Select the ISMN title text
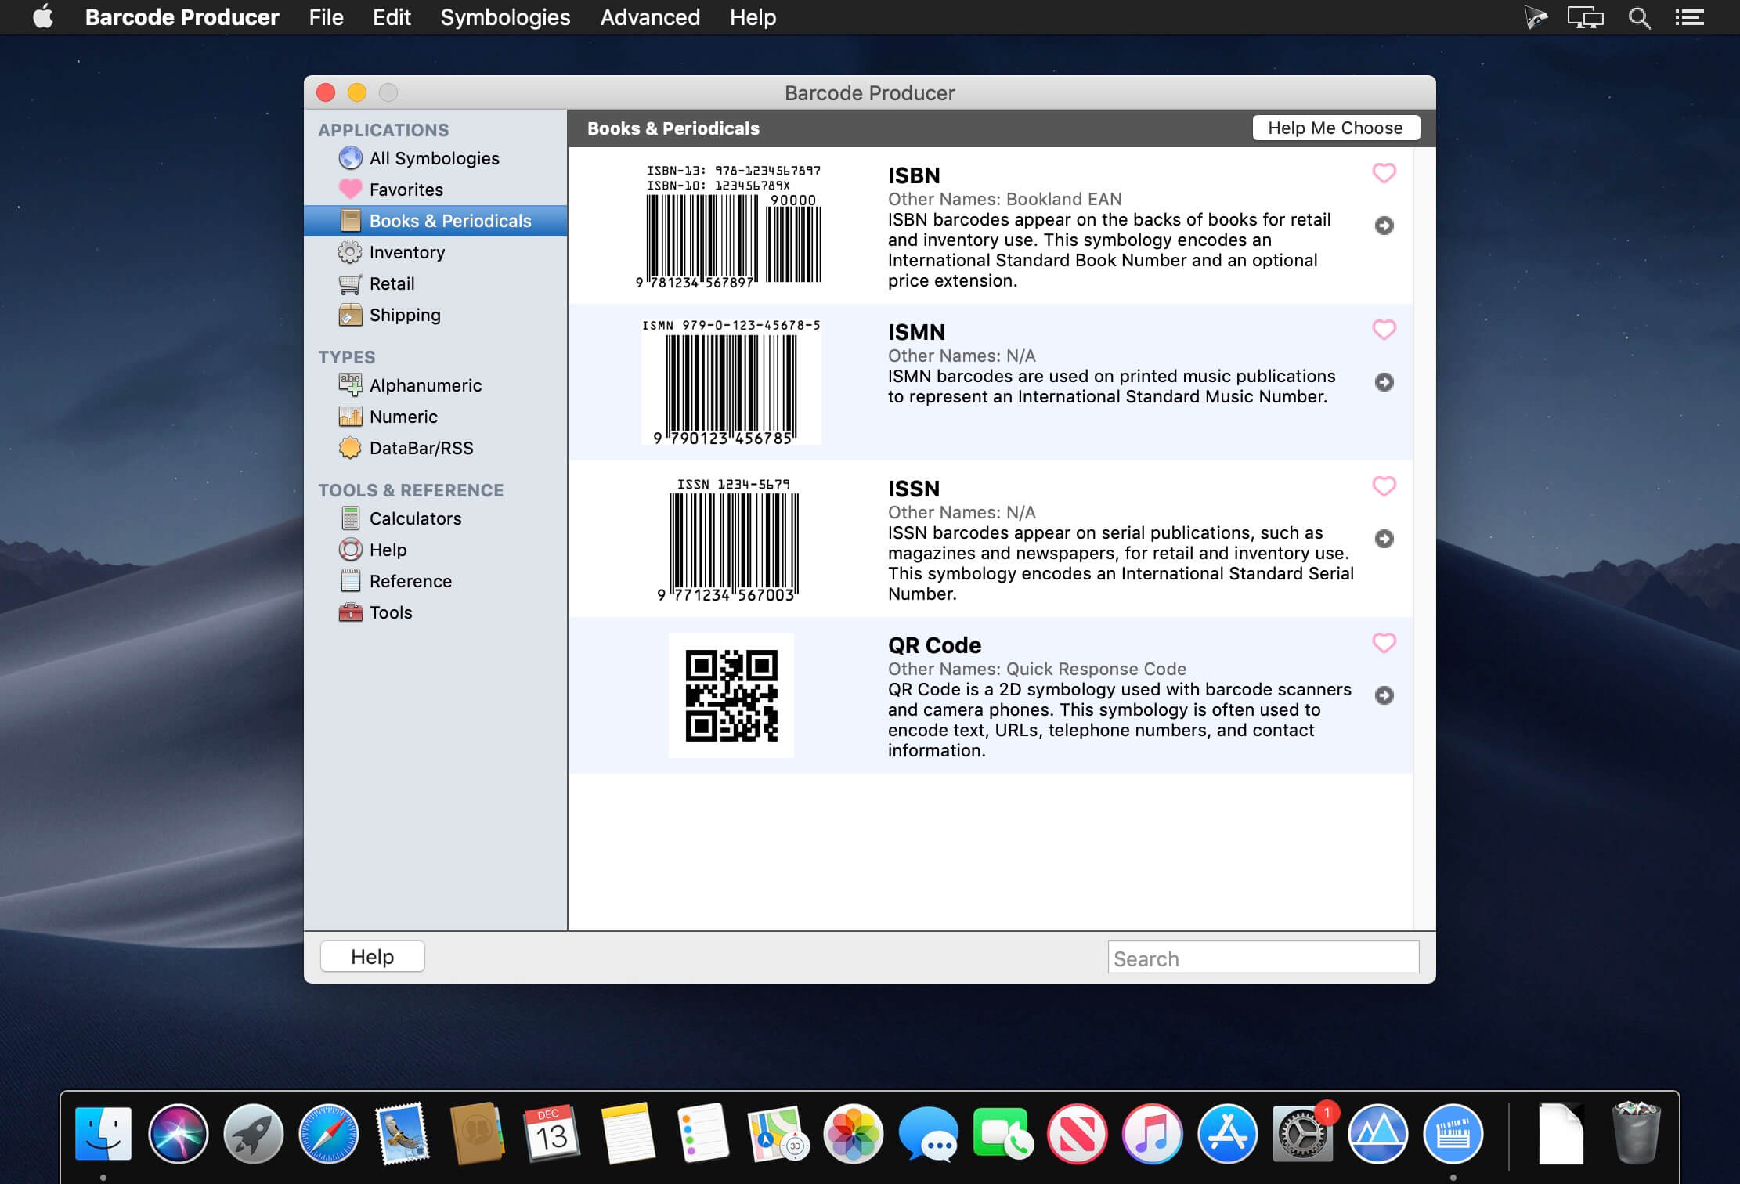1740x1184 pixels. click(916, 332)
